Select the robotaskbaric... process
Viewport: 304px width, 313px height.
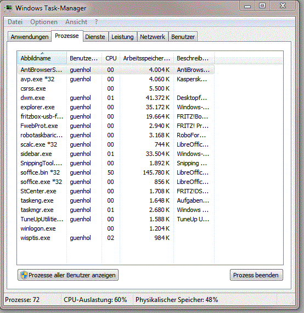pyautogui.click(x=116, y=135)
